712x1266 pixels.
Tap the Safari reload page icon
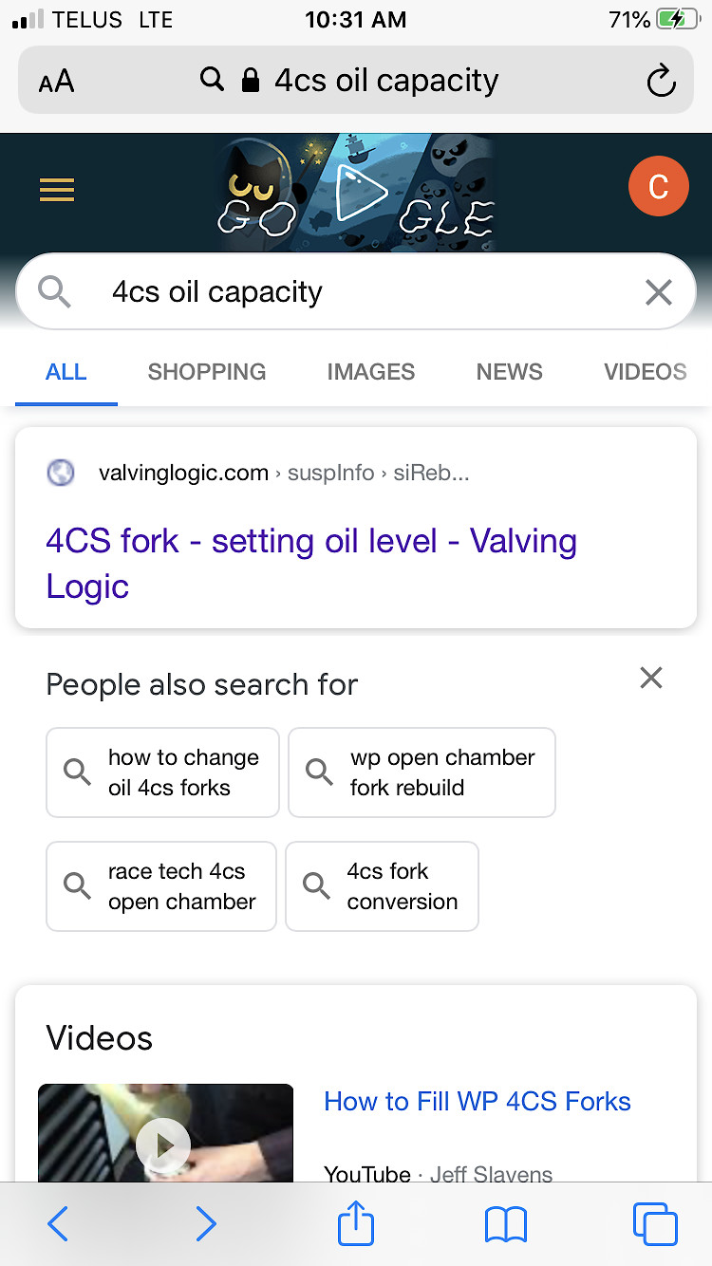[x=661, y=81]
